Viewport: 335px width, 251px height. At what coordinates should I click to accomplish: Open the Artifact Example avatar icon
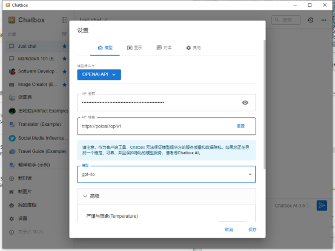click(x=12, y=111)
